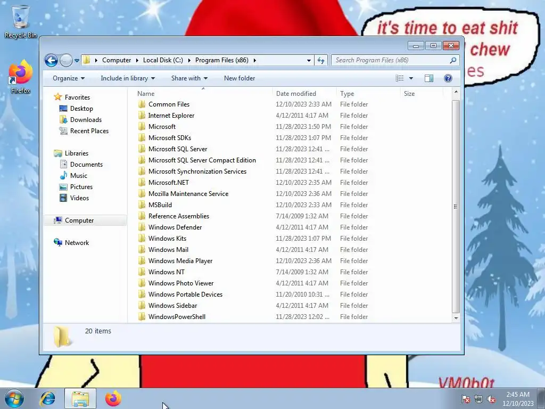Click the New folder button
The image size is (545, 409).
240,78
